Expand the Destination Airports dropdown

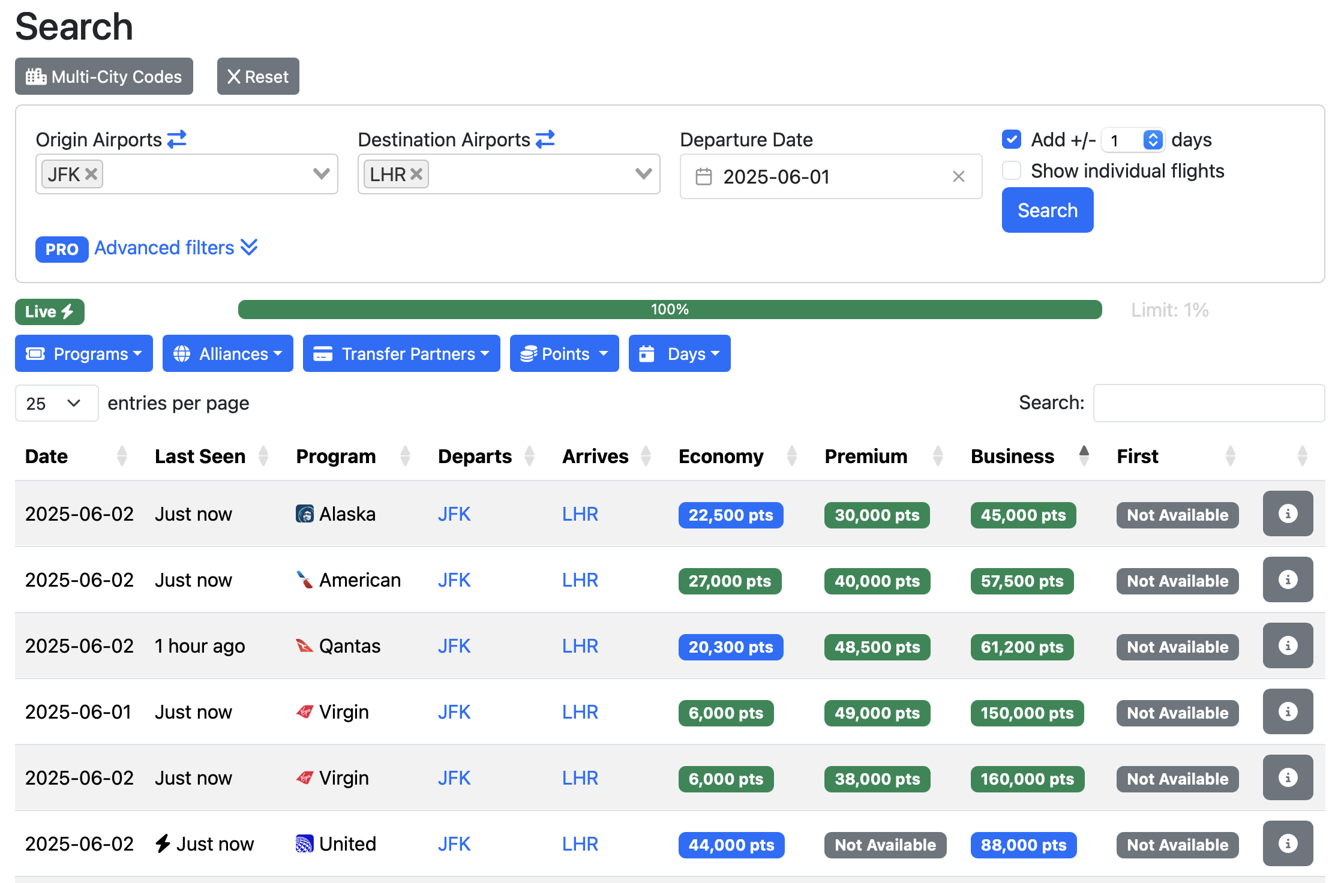tap(644, 174)
